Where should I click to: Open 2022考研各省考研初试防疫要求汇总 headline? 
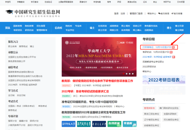(85, 92)
